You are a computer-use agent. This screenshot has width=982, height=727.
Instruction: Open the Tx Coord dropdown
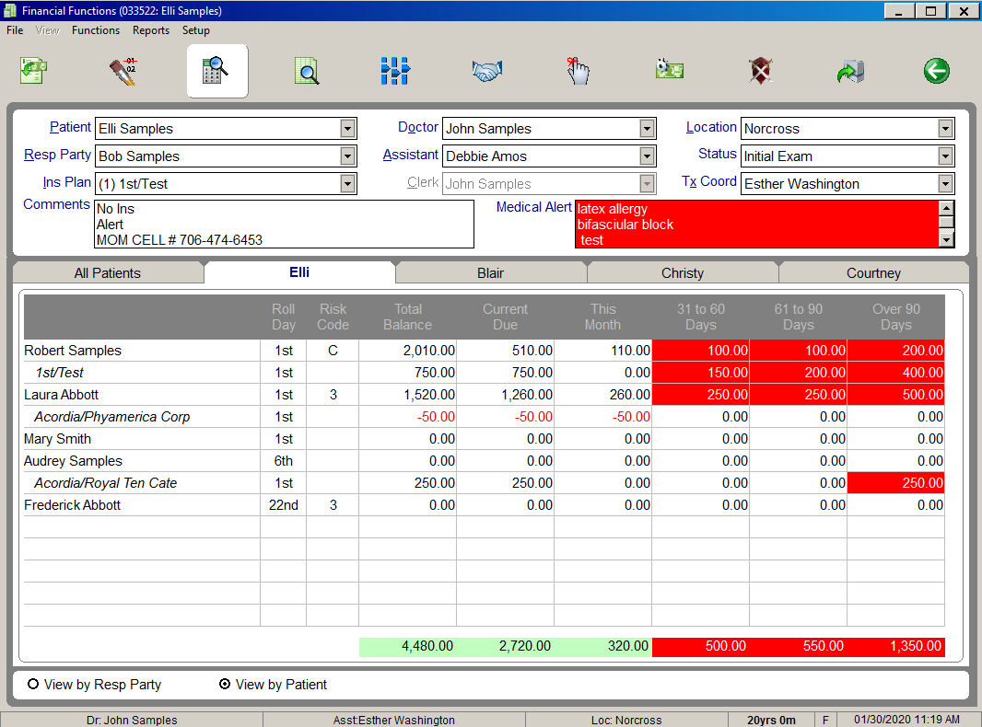tap(946, 184)
